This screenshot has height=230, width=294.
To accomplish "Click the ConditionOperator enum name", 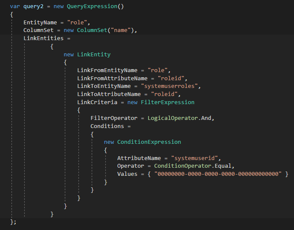I will (183, 166).
